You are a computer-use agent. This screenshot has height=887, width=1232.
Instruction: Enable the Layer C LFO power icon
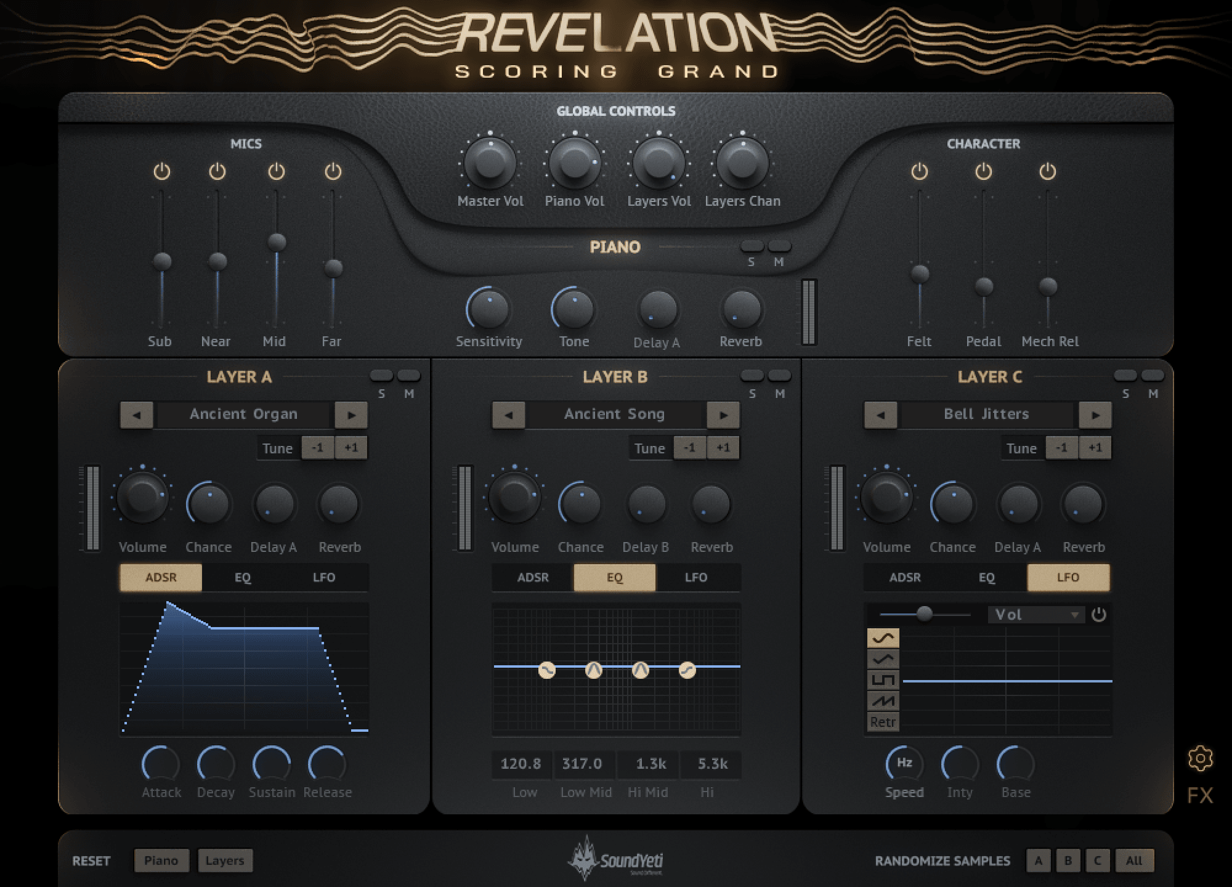tap(1098, 615)
